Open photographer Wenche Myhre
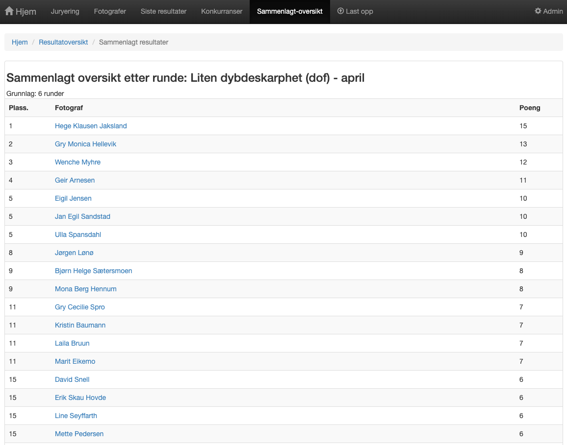567x445 pixels. pos(78,162)
